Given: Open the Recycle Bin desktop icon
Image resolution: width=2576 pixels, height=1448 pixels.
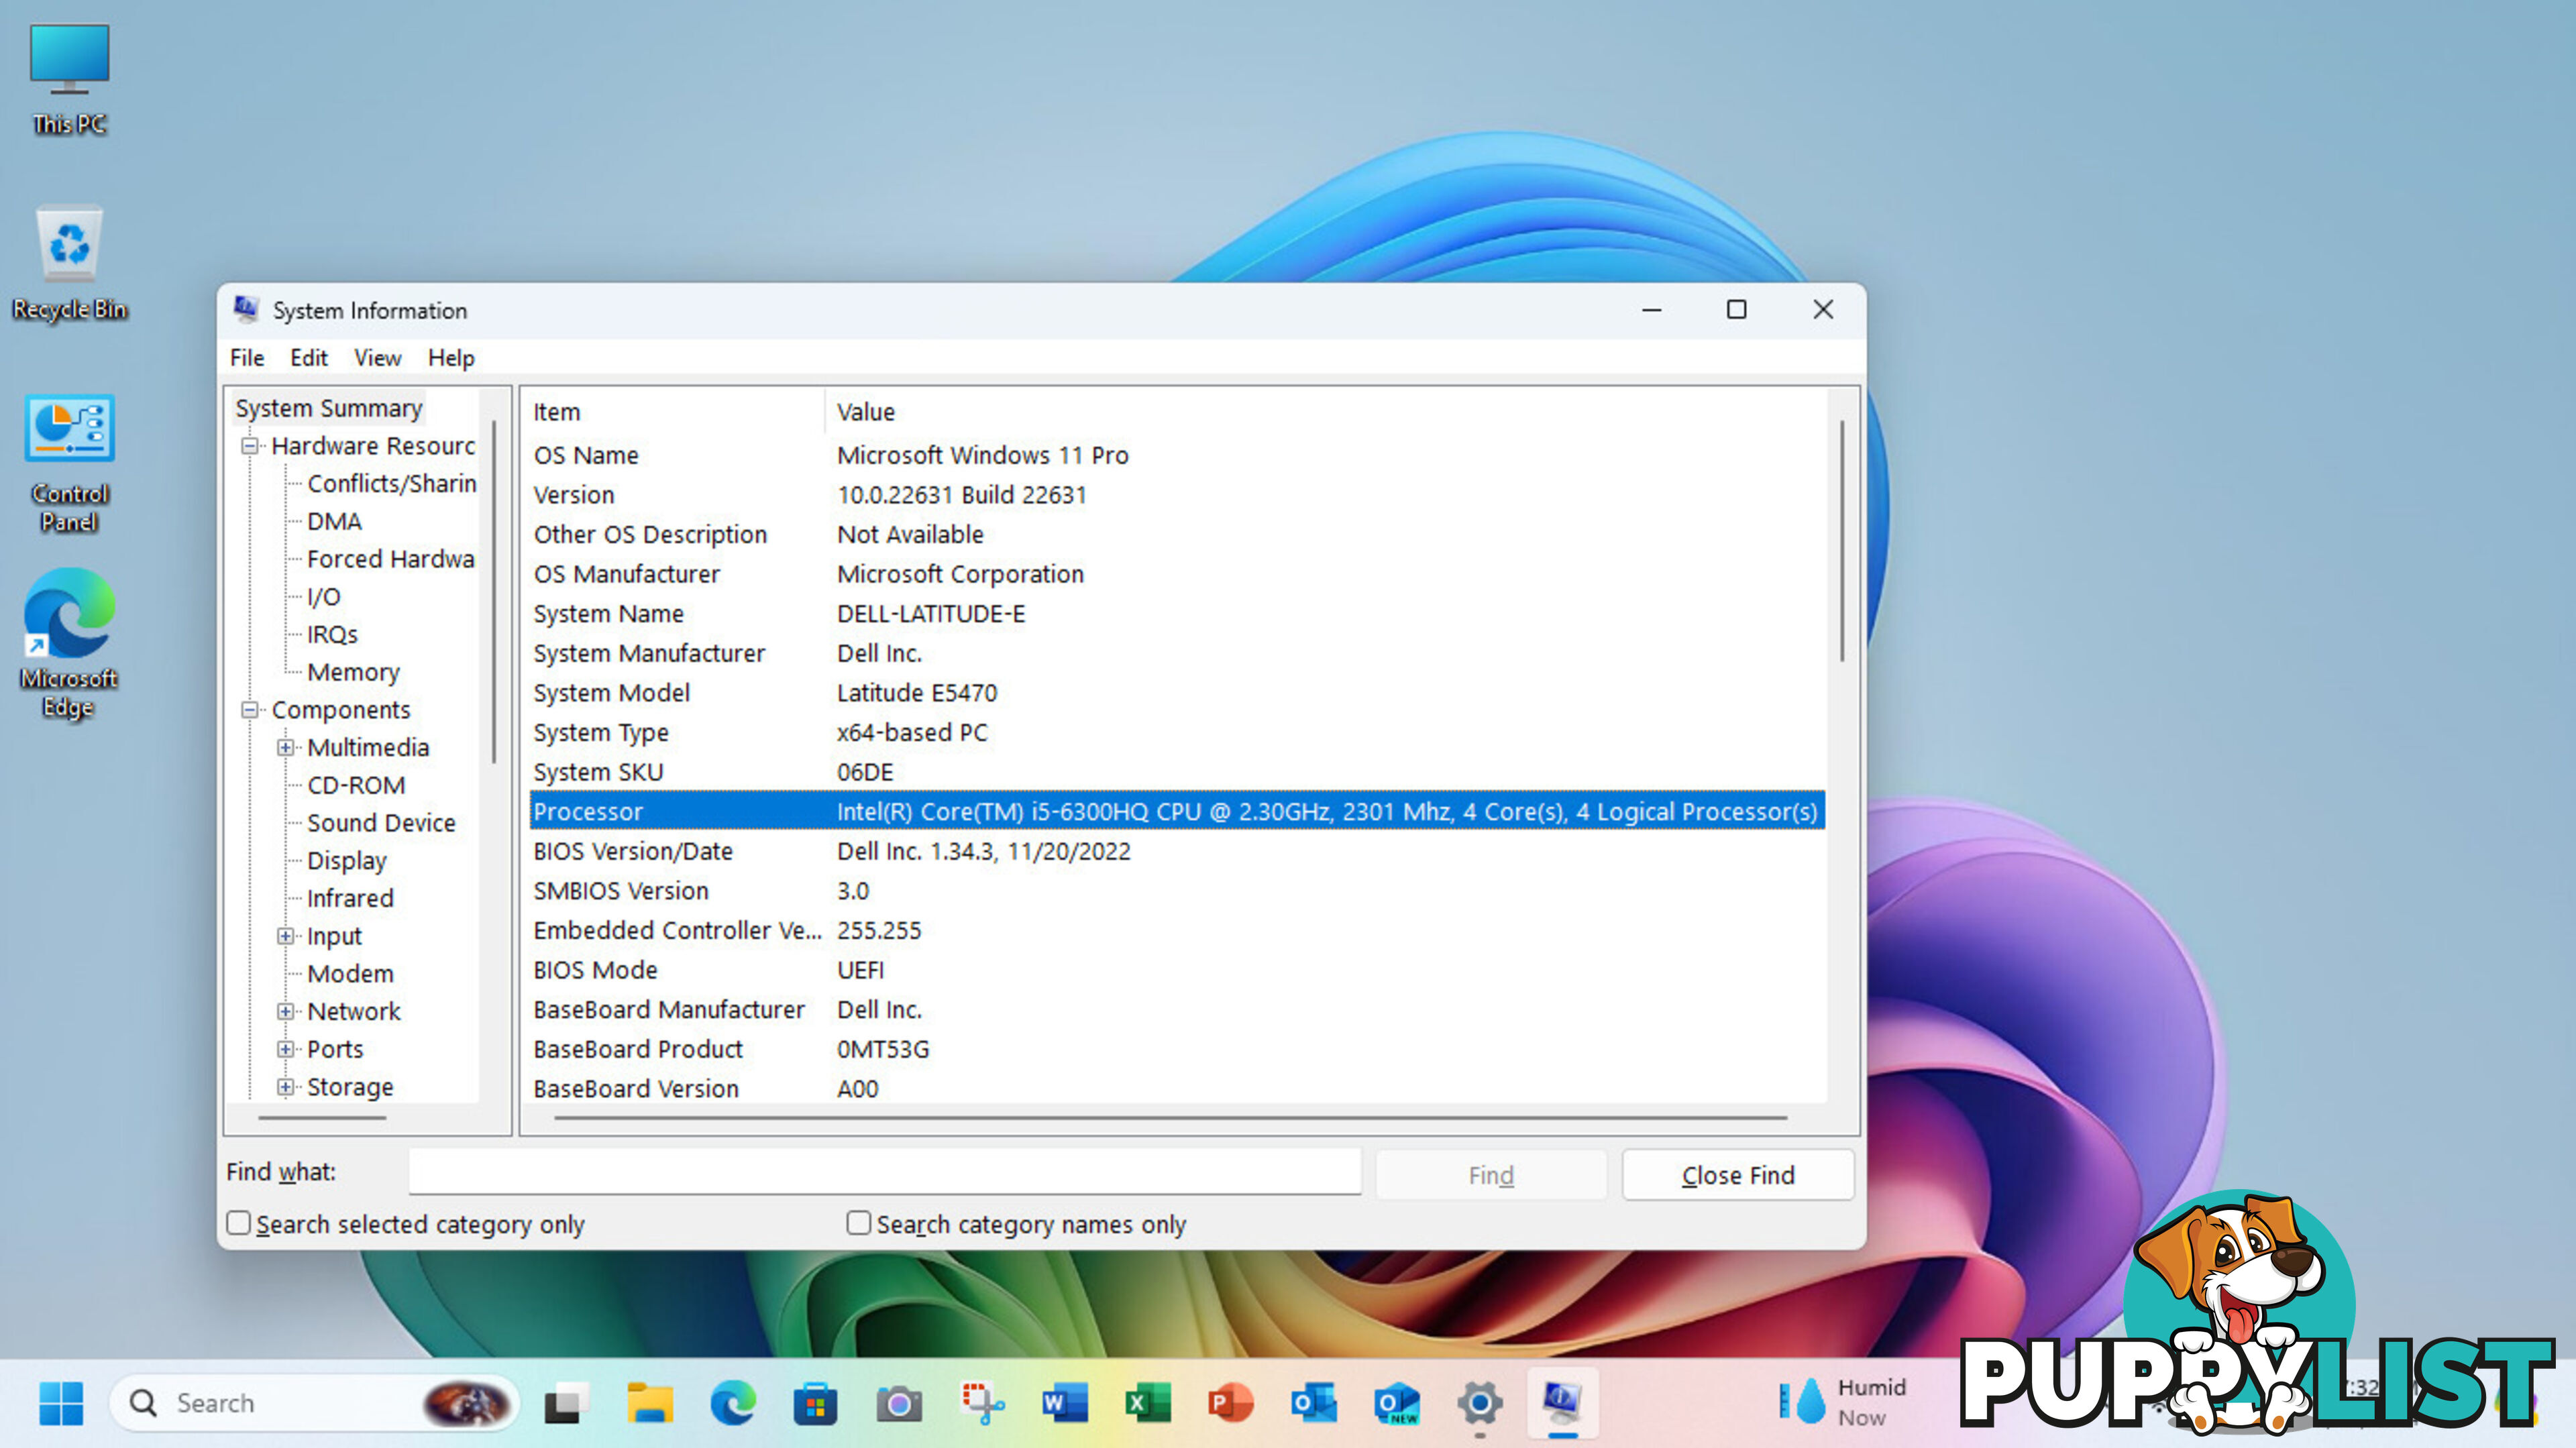Looking at the screenshot, I should point(69,263).
